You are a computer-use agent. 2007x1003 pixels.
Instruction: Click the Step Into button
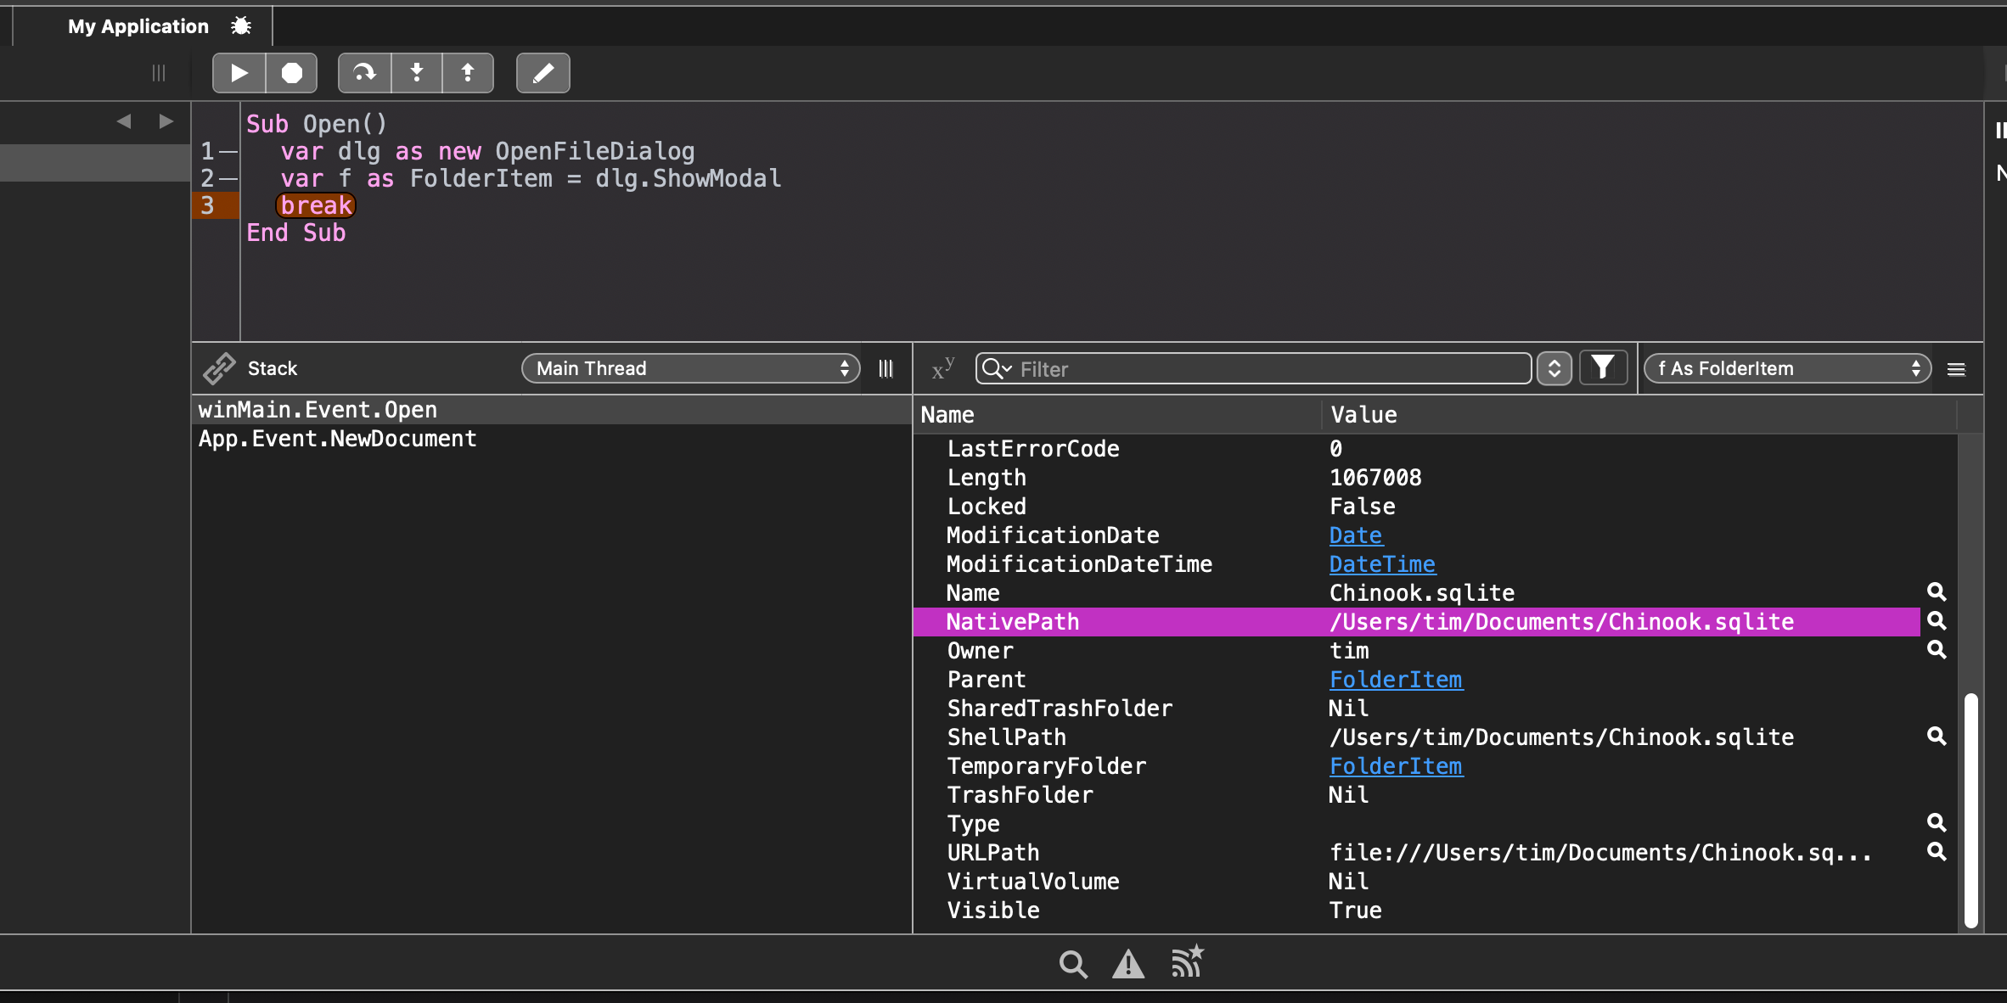pyautogui.click(x=417, y=73)
